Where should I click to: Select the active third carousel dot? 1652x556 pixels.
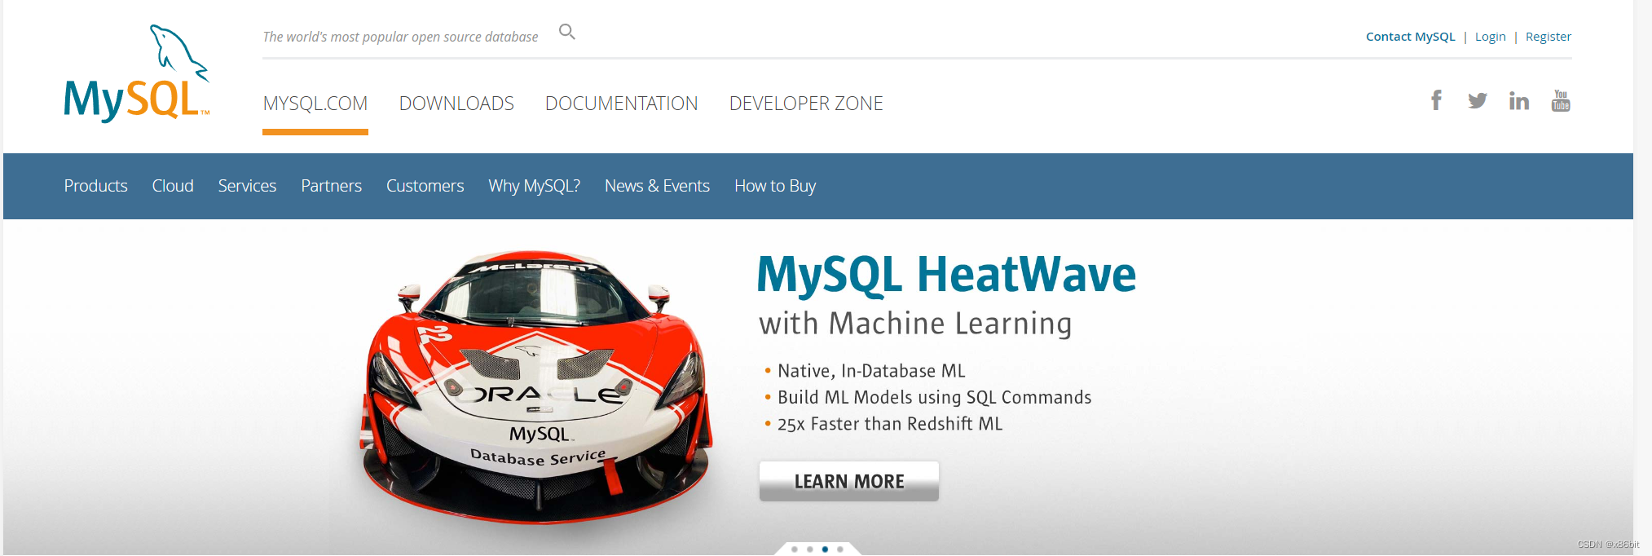click(x=825, y=549)
